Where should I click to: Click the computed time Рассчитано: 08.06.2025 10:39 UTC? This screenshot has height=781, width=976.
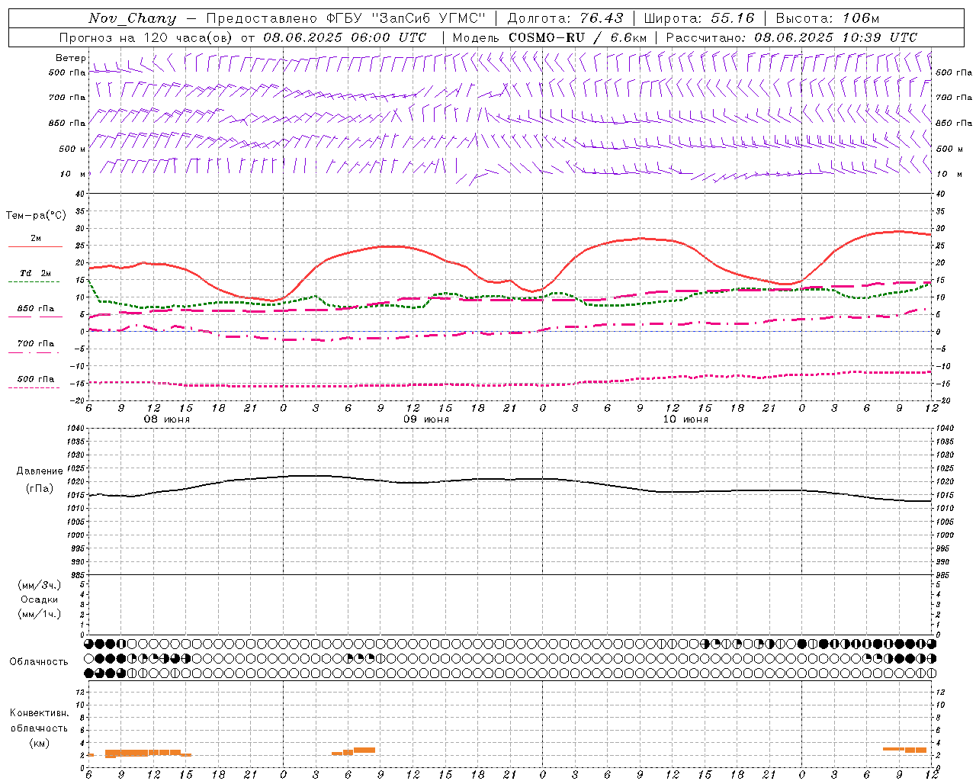point(791,37)
